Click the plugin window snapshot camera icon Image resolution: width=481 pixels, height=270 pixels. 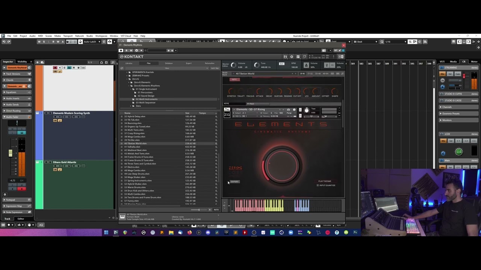point(324,50)
